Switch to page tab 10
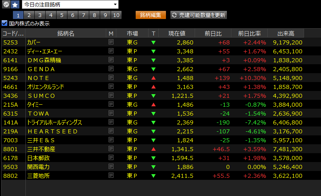321x196 pixels. pyautogui.click(x=116, y=15)
